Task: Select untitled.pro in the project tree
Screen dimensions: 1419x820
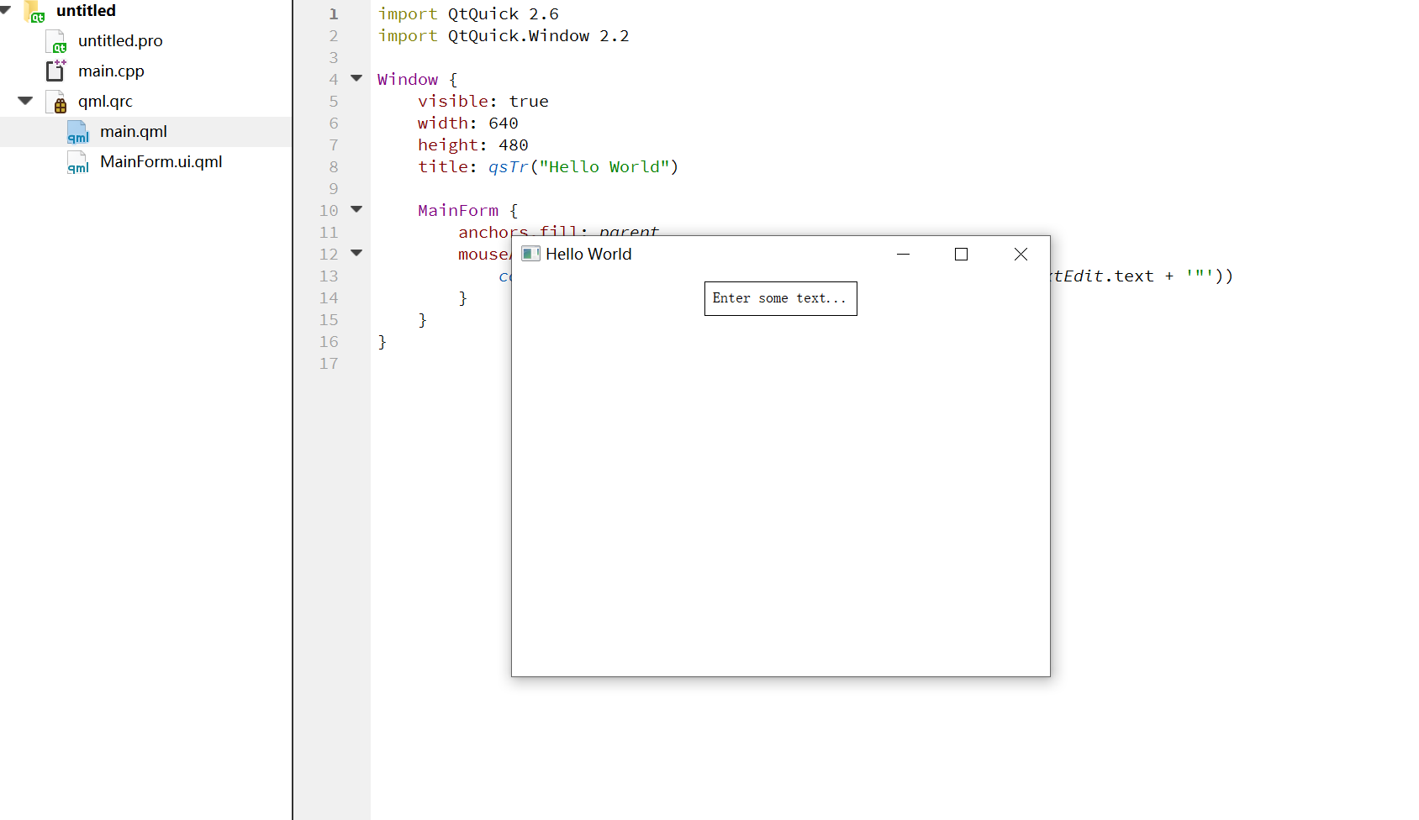Action: pos(120,41)
